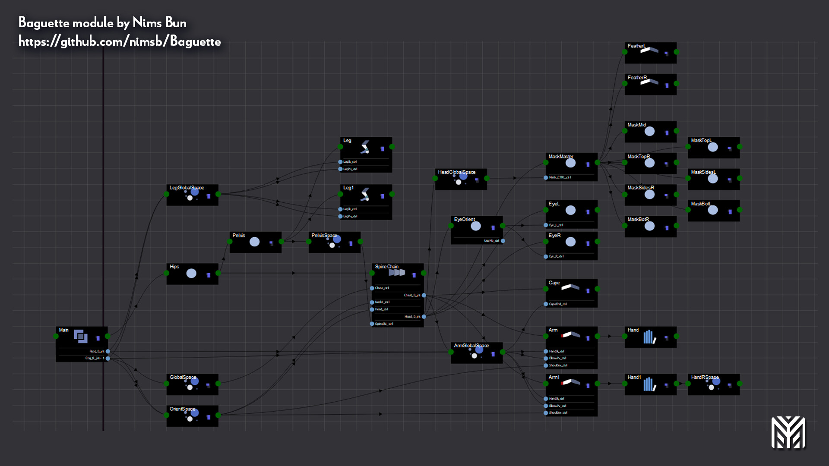Click the eye circle icon on the EyeR node

coord(571,242)
